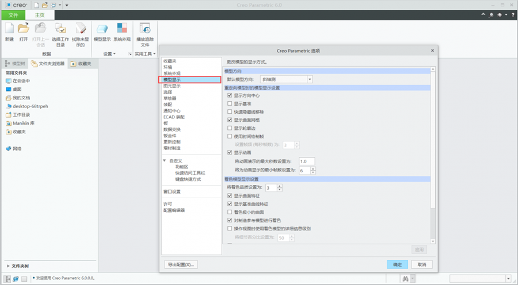Check the 使用时间绘制帧 checkbox

[x=230, y=136]
